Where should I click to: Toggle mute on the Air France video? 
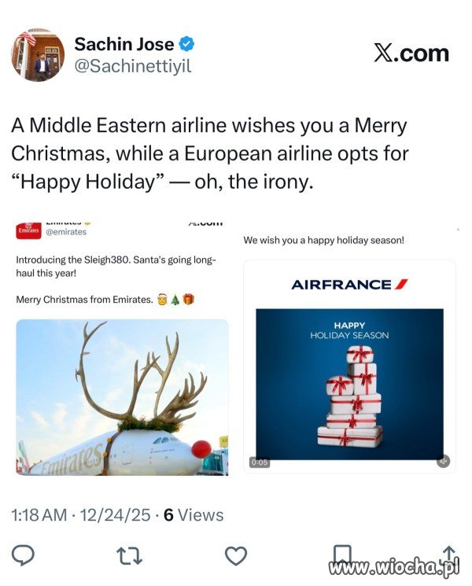tap(444, 461)
